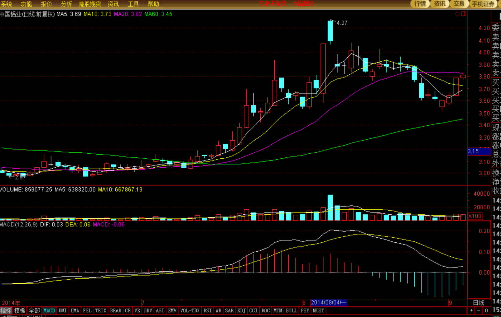Switch to OBV indicator
501x317 pixels.
(x=148, y=310)
